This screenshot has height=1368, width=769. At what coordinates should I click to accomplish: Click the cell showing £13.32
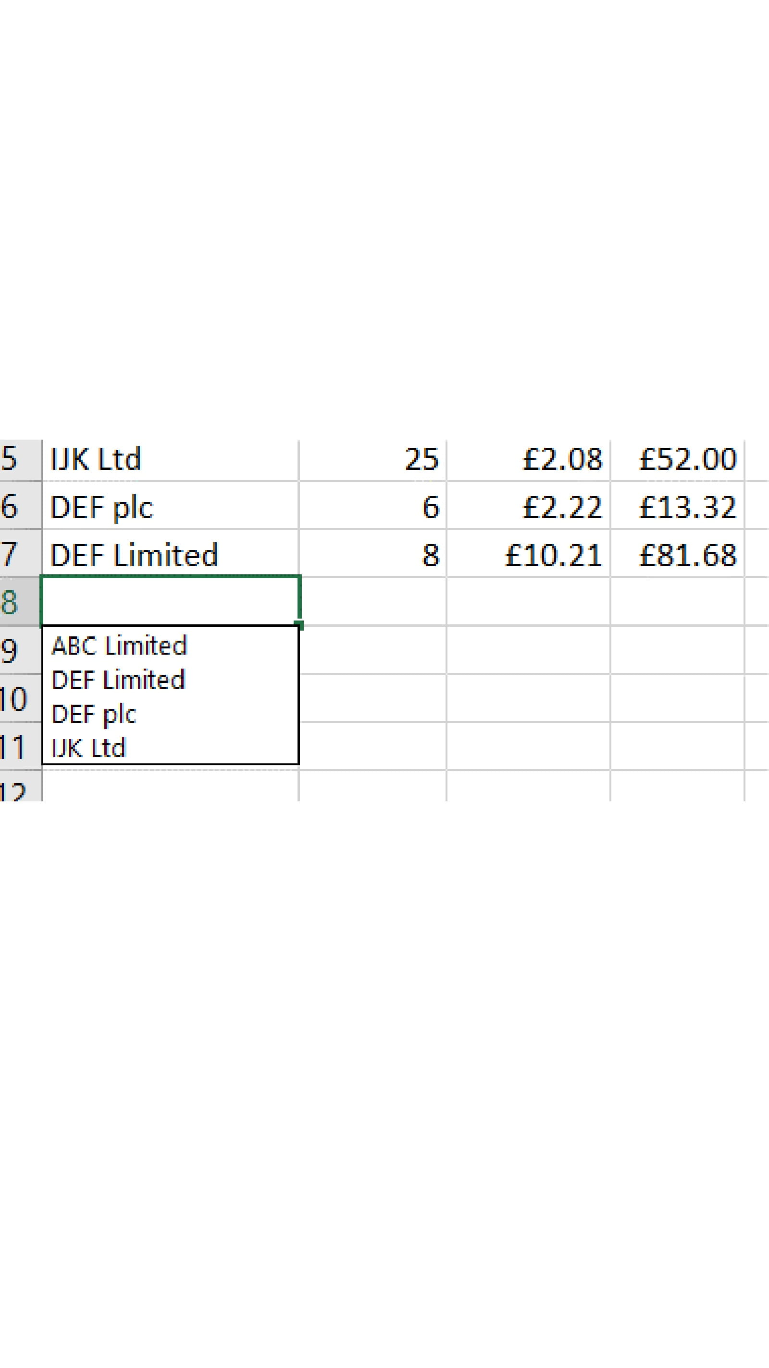click(x=678, y=507)
